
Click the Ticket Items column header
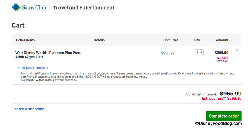25,40
